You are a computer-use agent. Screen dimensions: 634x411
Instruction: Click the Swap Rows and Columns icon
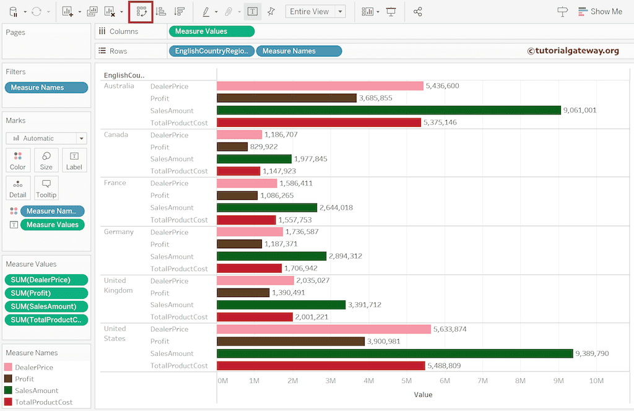142,11
